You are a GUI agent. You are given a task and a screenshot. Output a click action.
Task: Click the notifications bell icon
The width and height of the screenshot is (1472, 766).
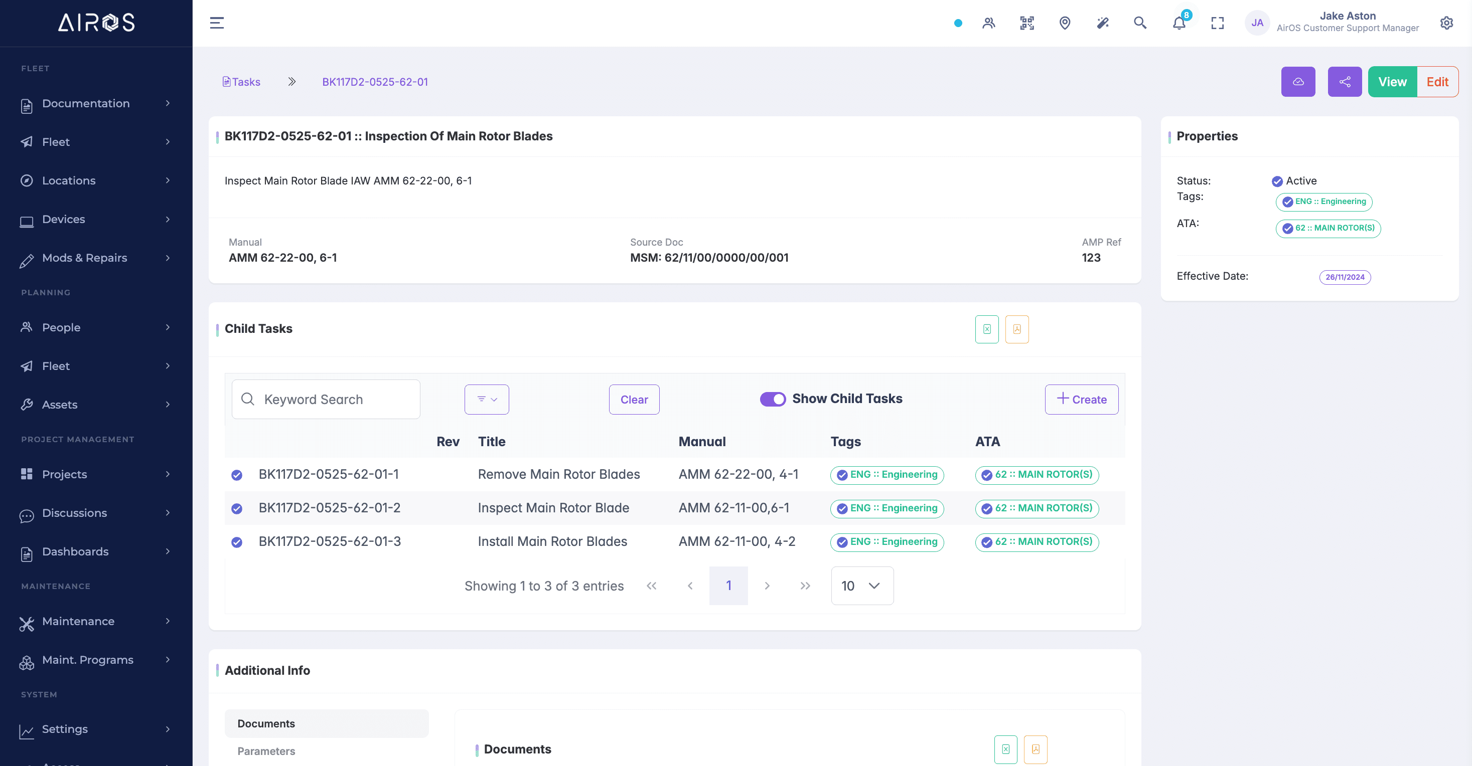[1179, 24]
